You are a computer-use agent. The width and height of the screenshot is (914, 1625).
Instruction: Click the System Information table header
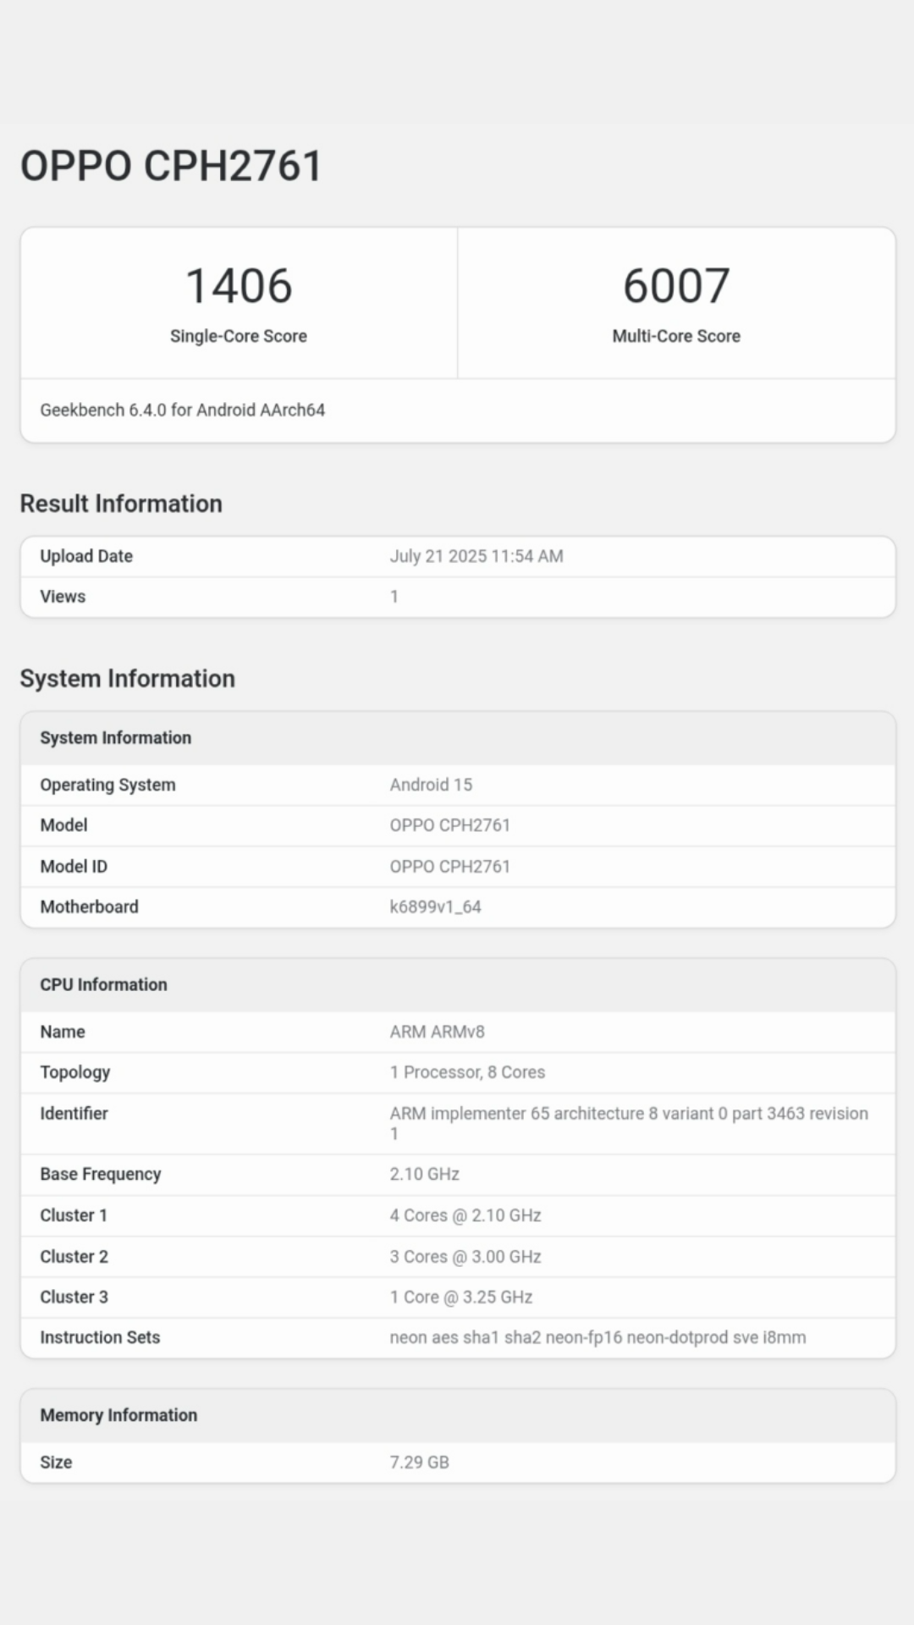116,738
